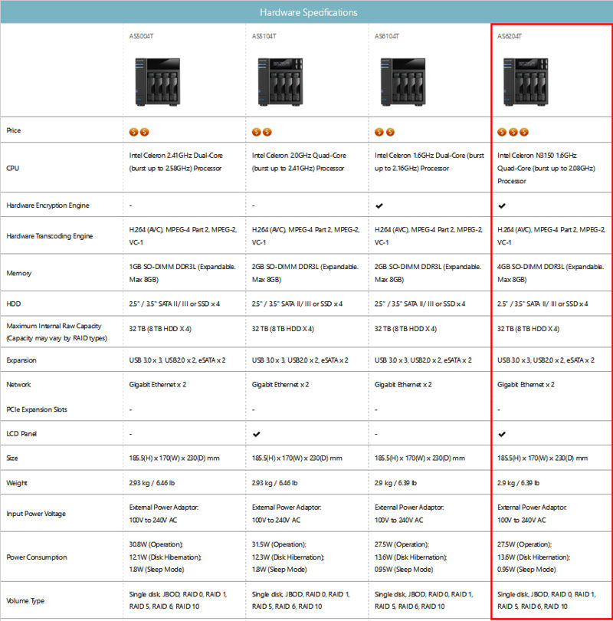Click the AS6204T three-coin price icons
The height and width of the screenshot is (621, 613).
513,132
